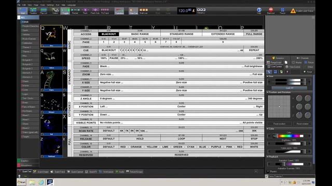Activate the Toggle mode icon
332x186 pixels.
point(65,11)
